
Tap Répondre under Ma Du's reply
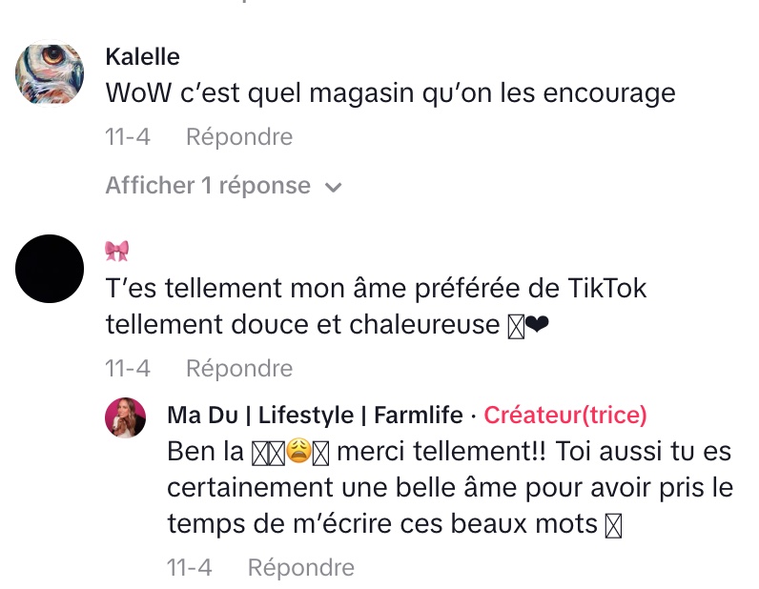(301, 568)
